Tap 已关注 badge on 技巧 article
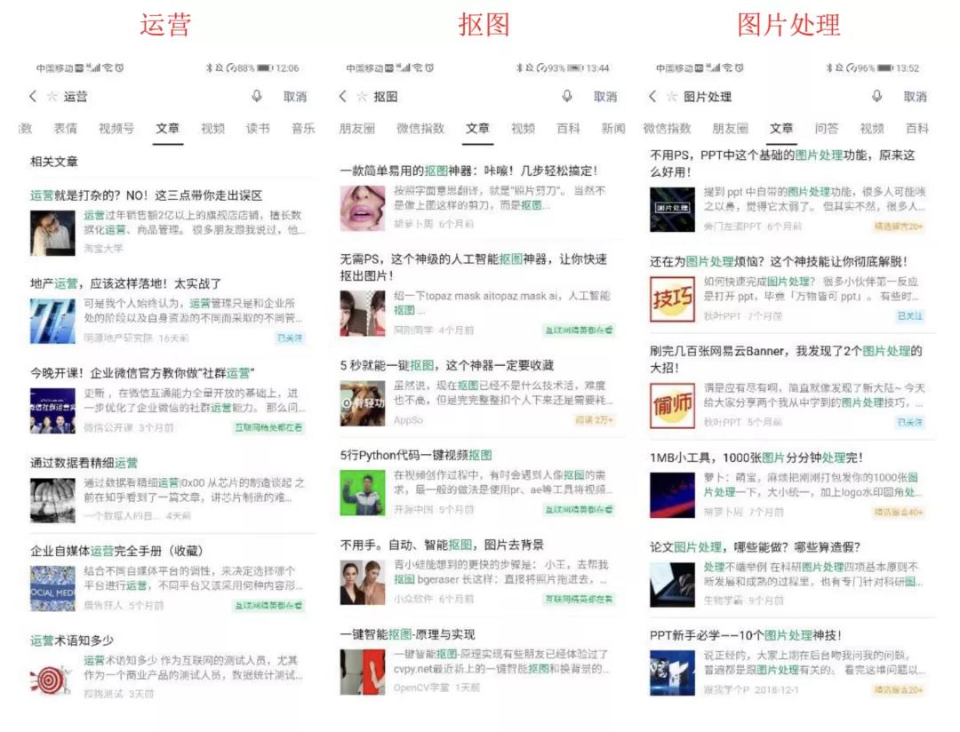This screenshot has width=960, height=732. [x=910, y=316]
